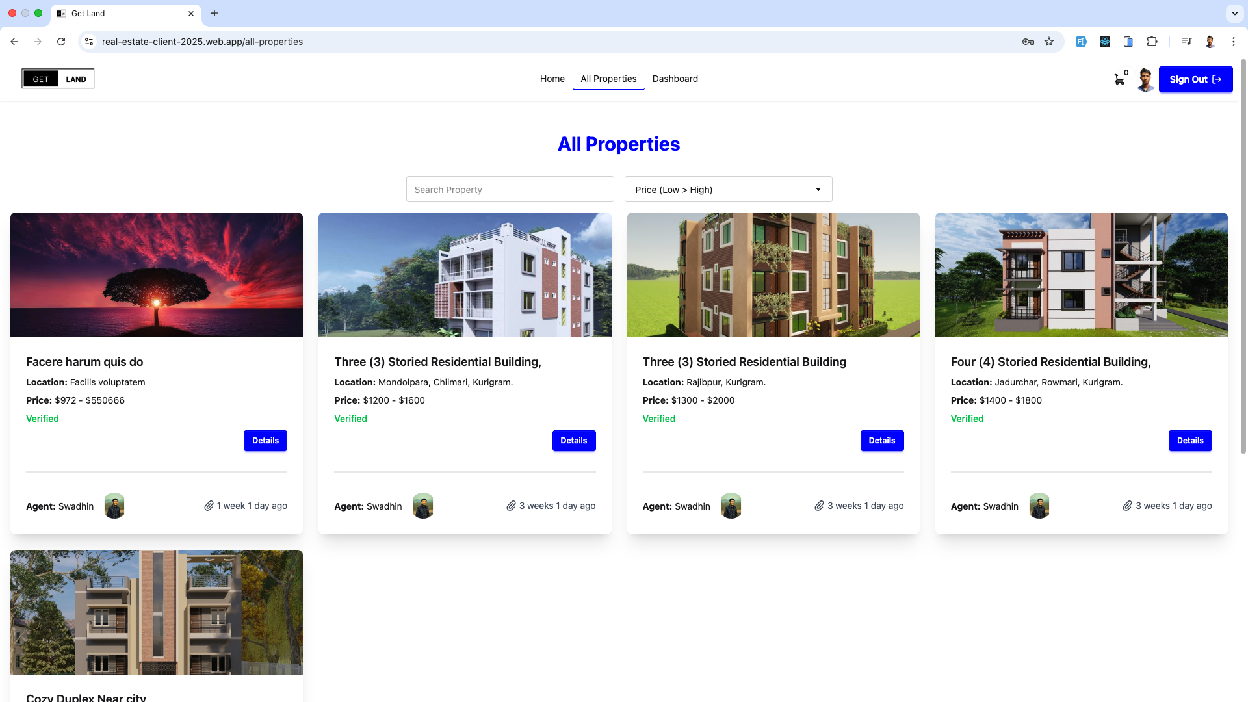Click the title Facere harum quis do

coord(84,362)
